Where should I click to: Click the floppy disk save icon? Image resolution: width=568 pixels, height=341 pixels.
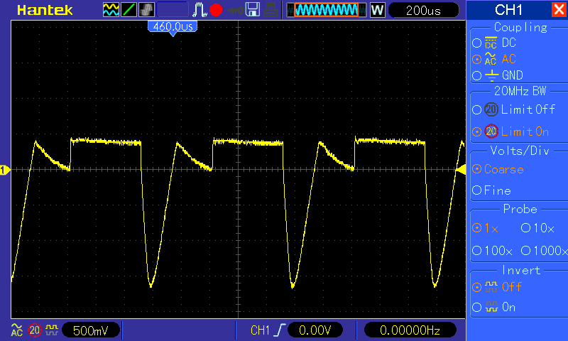pyautogui.click(x=253, y=10)
